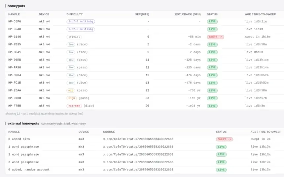Click the ~88 min crack estimate
284x177 pixels.
coord(194,37)
